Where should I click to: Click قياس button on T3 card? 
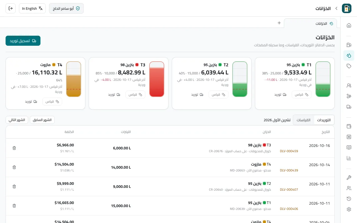[x=135, y=94]
